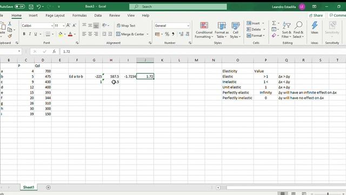
Task: Toggle the AutoSave switch
Action: click(x=19, y=6)
